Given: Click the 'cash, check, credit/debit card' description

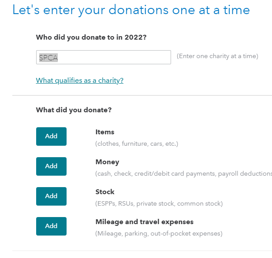Looking at the screenshot, I should (183, 173).
